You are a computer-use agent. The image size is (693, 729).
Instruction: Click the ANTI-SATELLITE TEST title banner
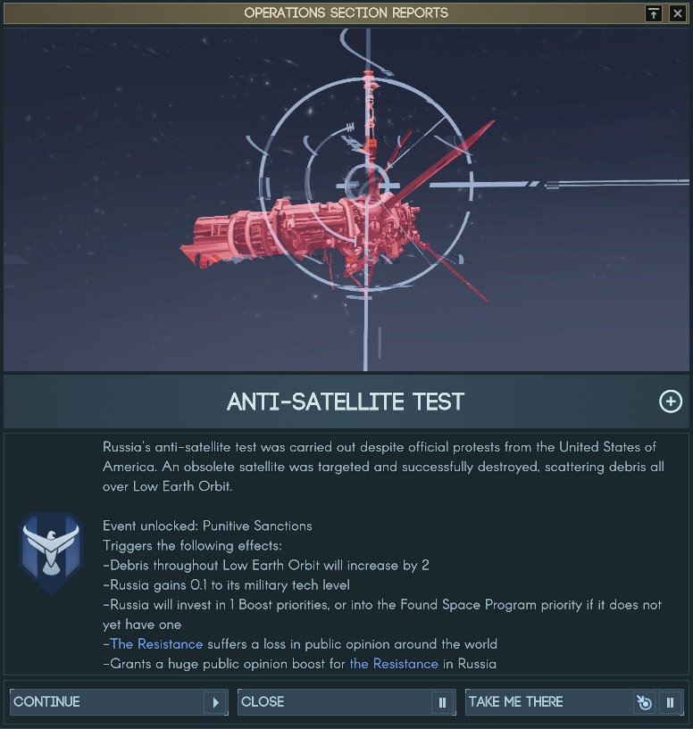tap(346, 402)
